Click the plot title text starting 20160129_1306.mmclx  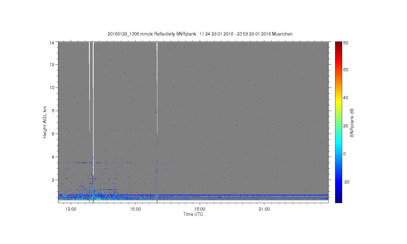(200, 34)
